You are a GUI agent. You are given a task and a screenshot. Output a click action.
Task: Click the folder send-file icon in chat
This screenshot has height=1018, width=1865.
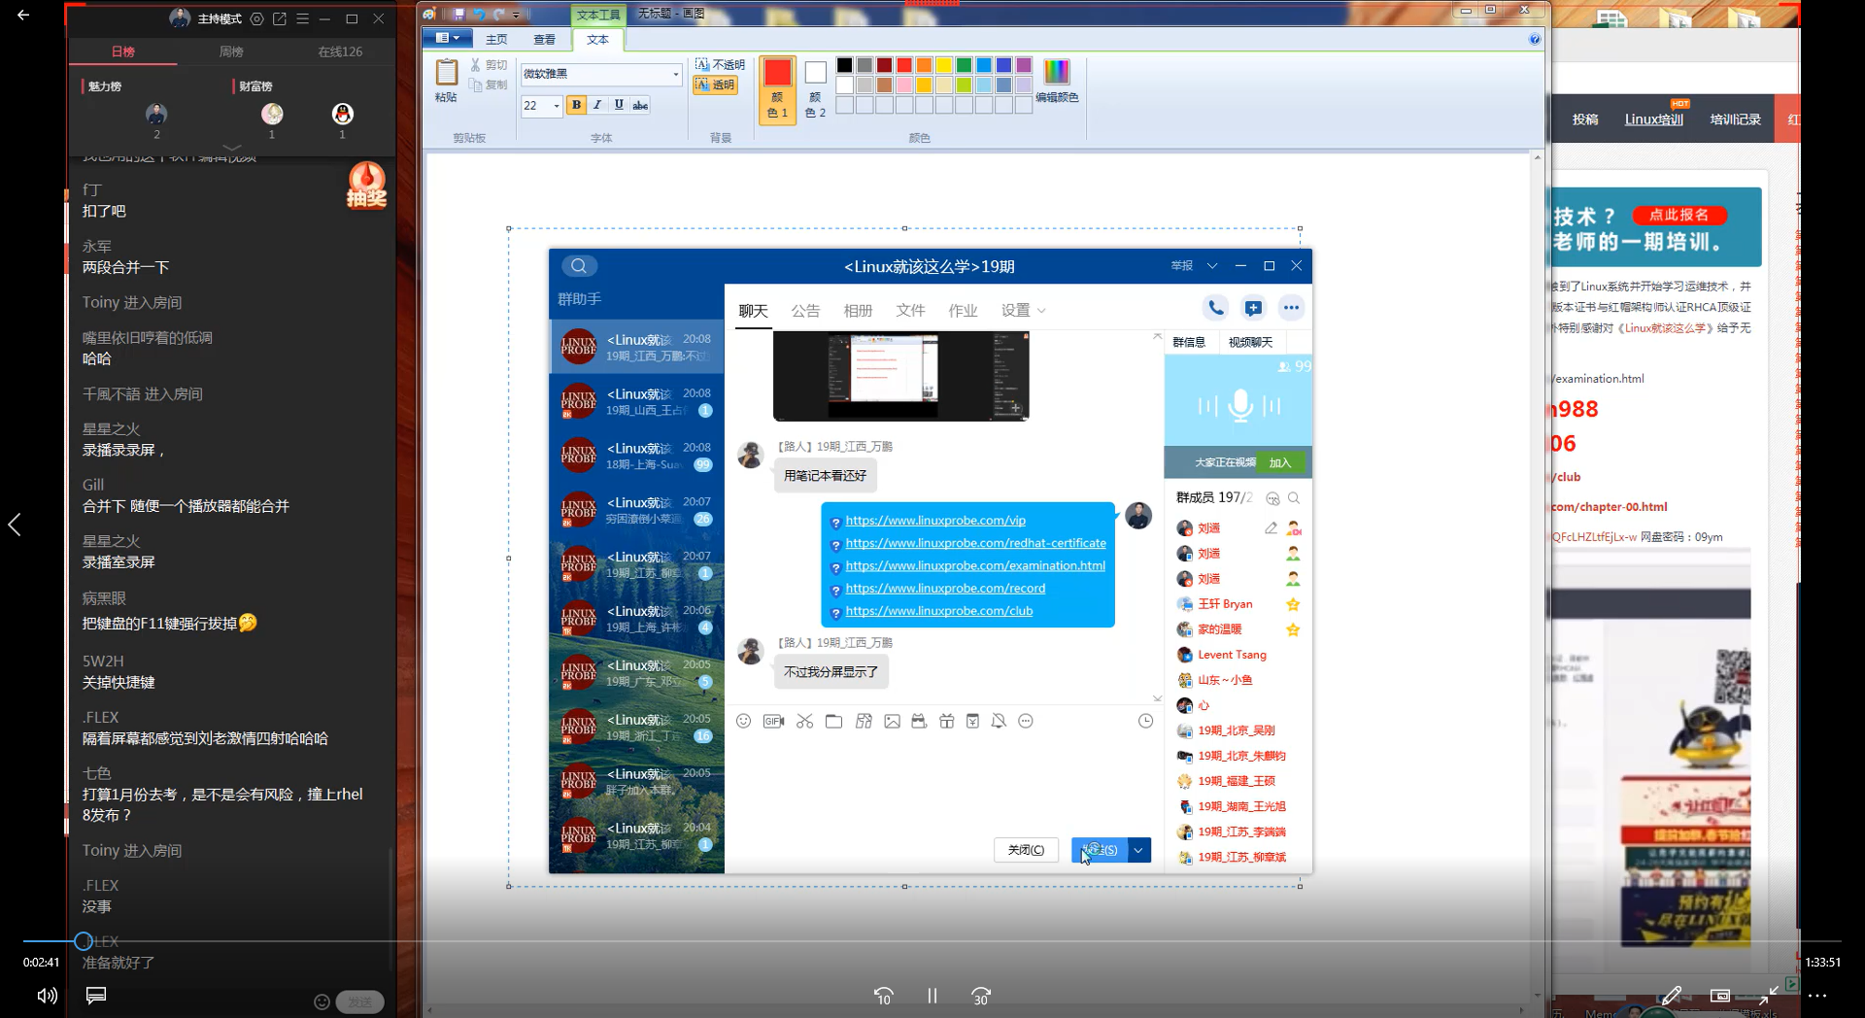pos(833,721)
